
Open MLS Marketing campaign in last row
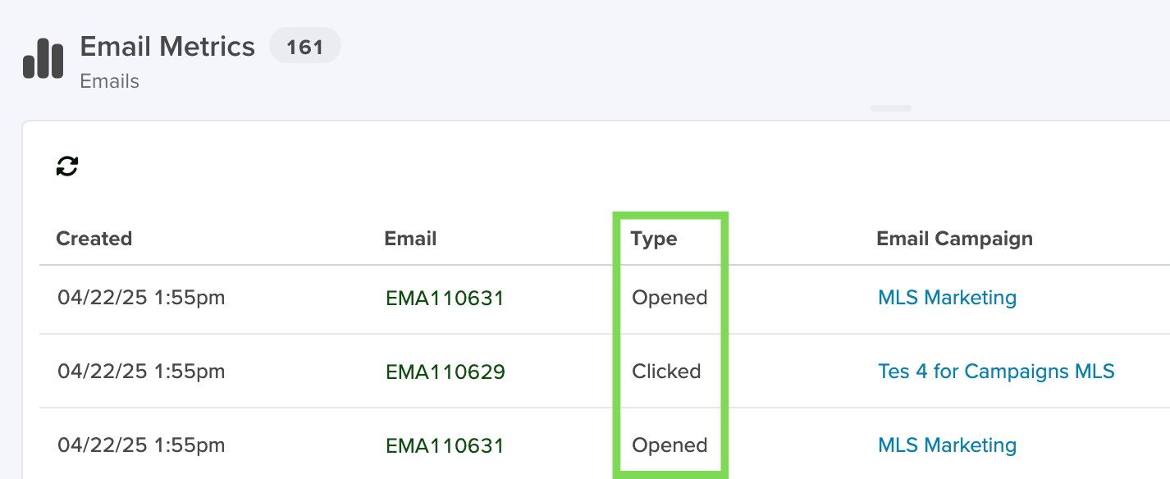pos(947,445)
